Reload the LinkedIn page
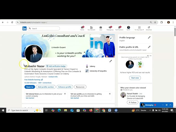The width and height of the screenshot is (176, 132). pyautogui.click(x=12, y=22)
